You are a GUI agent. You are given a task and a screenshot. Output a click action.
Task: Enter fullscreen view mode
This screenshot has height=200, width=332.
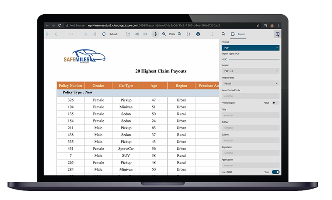point(188,34)
